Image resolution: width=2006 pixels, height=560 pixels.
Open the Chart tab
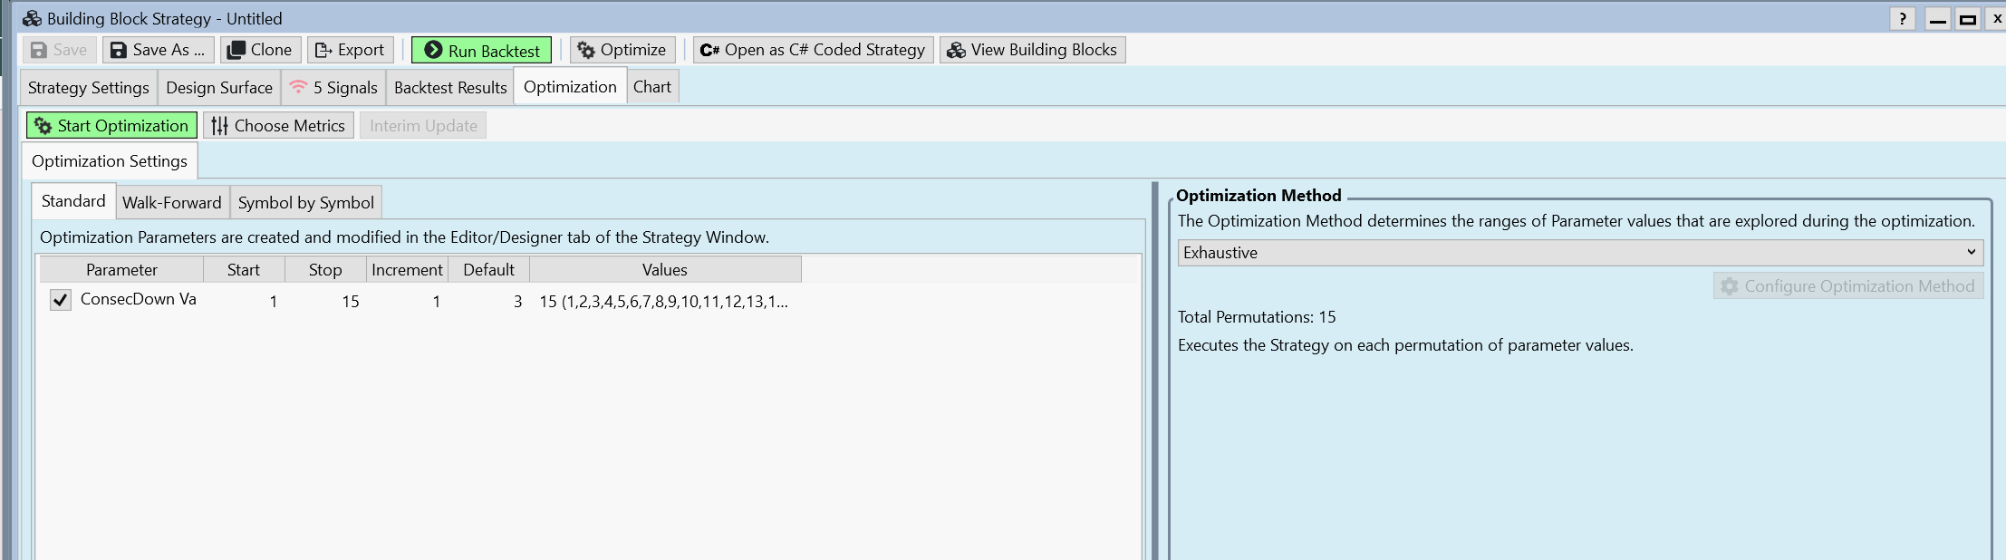(651, 87)
